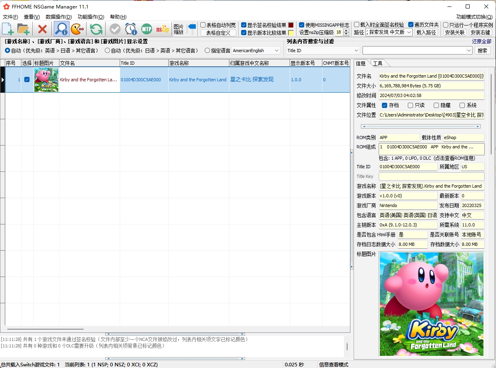Open the 帮助(H) menu

pos(118,17)
